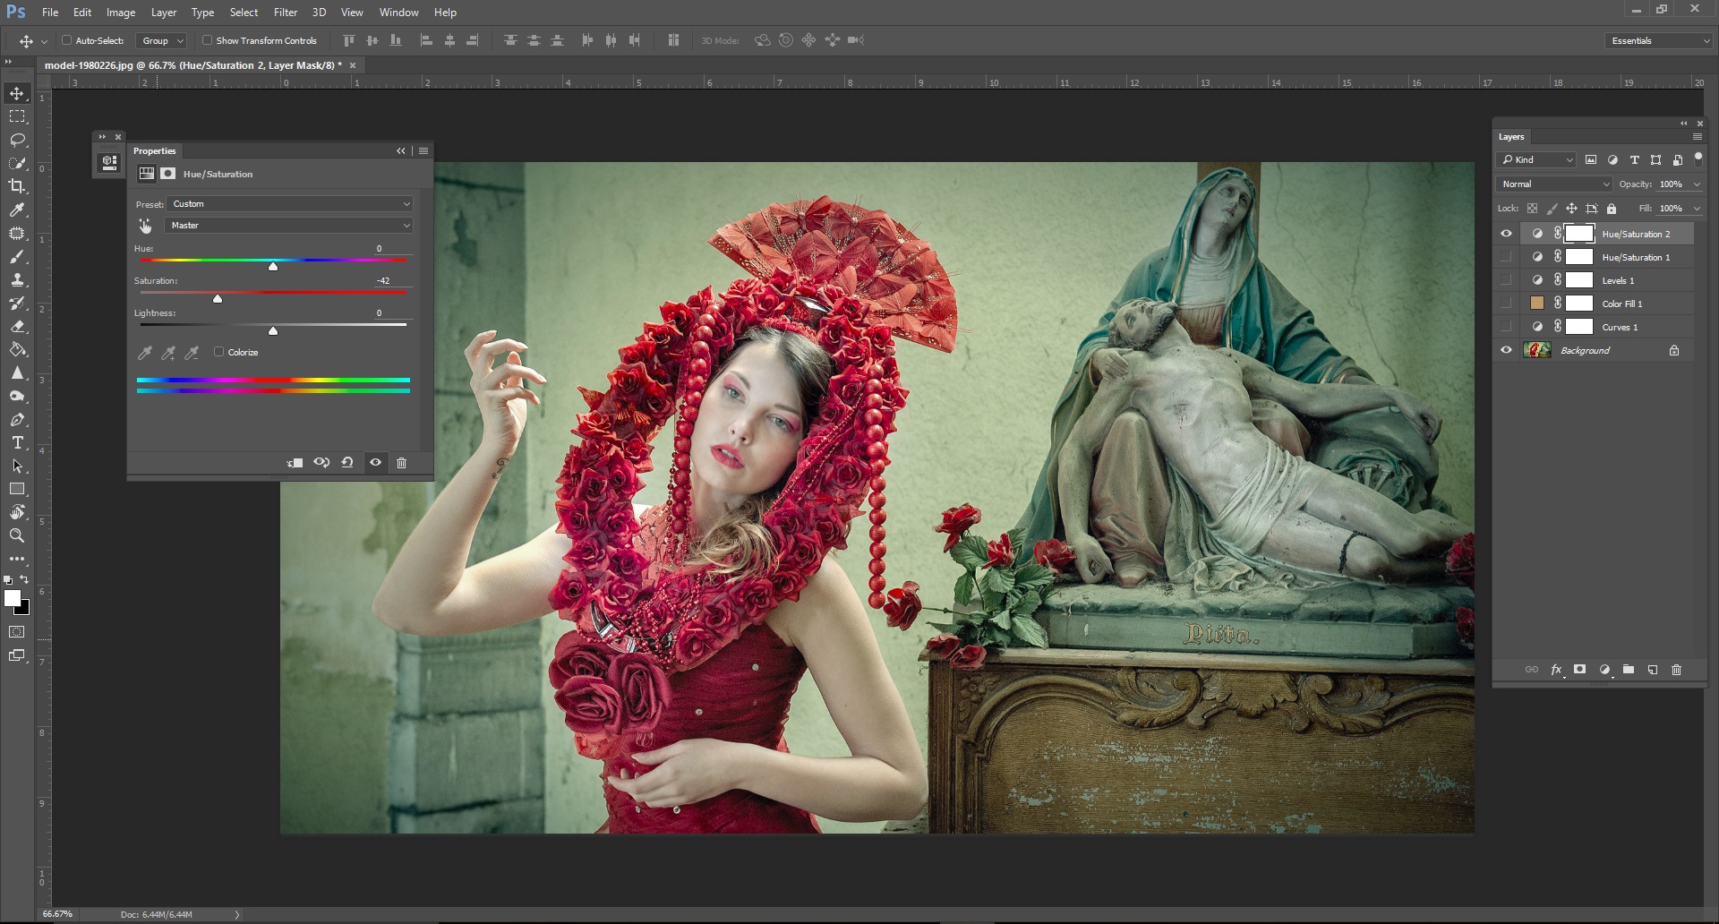Enable the Colorize checkbox
Viewport: 1719px width, 924px height.
[x=218, y=352]
